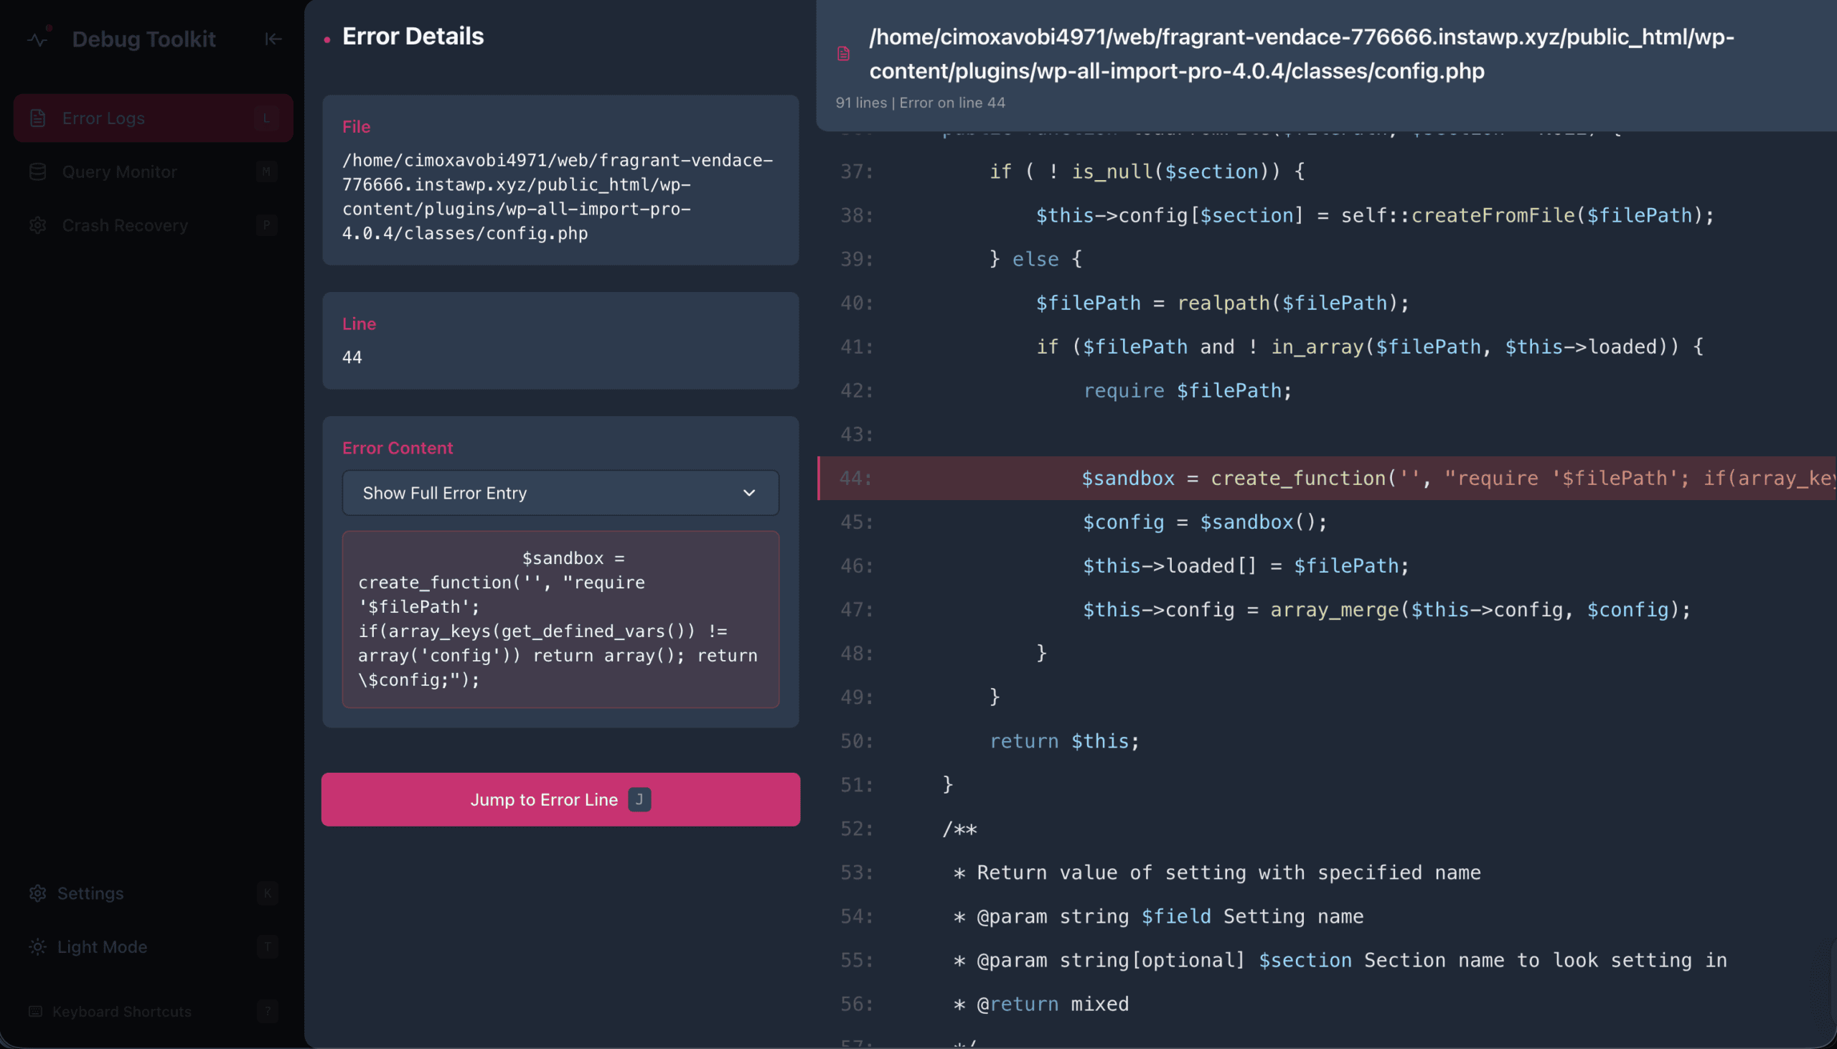Collapse the sidebar with the arrow icon
This screenshot has height=1049, width=1837.
273,39
